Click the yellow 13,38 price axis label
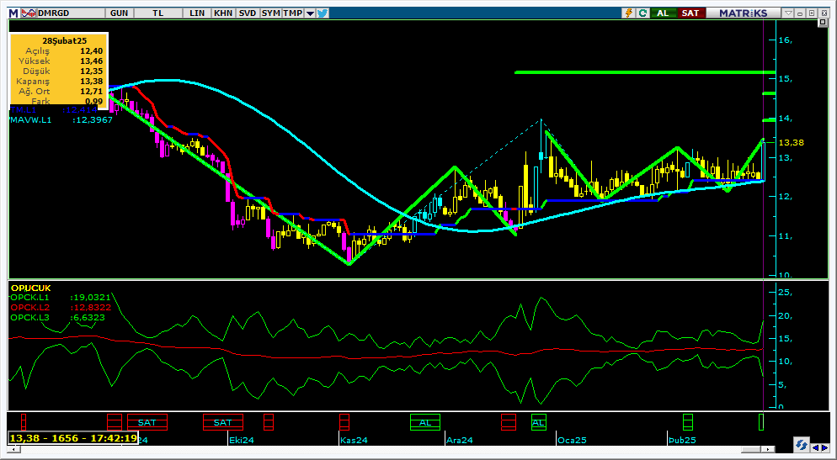 pos(791,142)
